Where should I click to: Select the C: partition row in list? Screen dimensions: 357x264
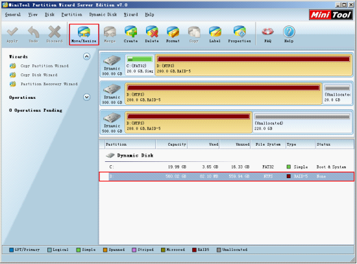[227, 167]
